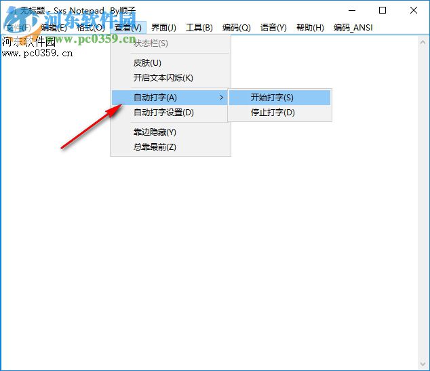This screenshot has width=430, height=371.
Task: Expand the 自动打字(A) submenu
Action: (x=170, y=98)
